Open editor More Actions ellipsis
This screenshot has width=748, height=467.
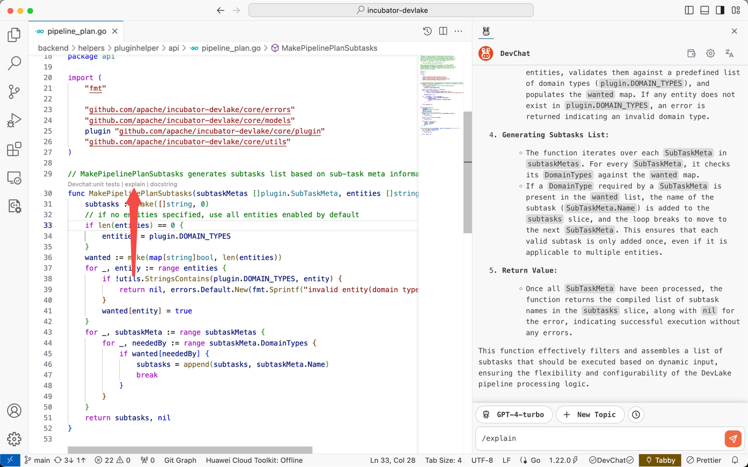459,31
